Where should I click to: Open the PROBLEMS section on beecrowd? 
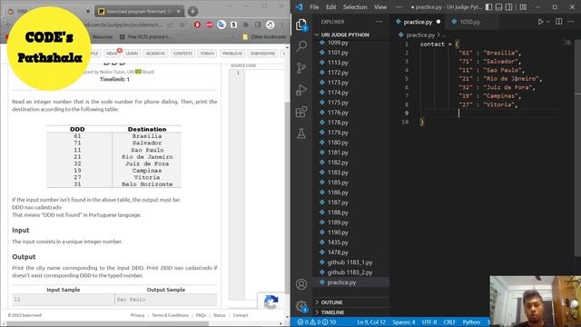click(232, 54)
